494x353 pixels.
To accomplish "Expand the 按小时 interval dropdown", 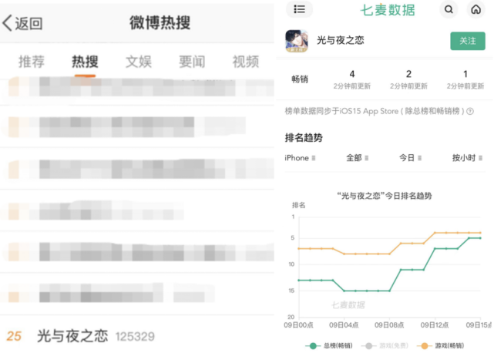I will (469, 158).
